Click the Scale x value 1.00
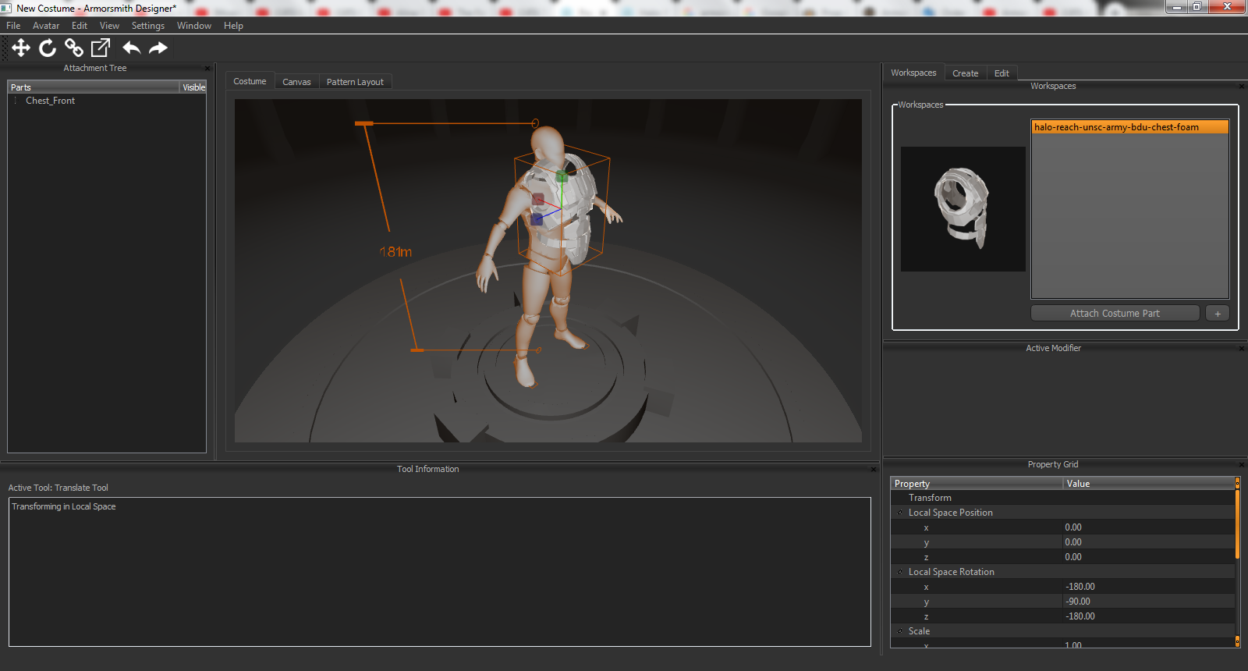The height and width of the screenshot is (671, 1248). (x=1149, y=644)
